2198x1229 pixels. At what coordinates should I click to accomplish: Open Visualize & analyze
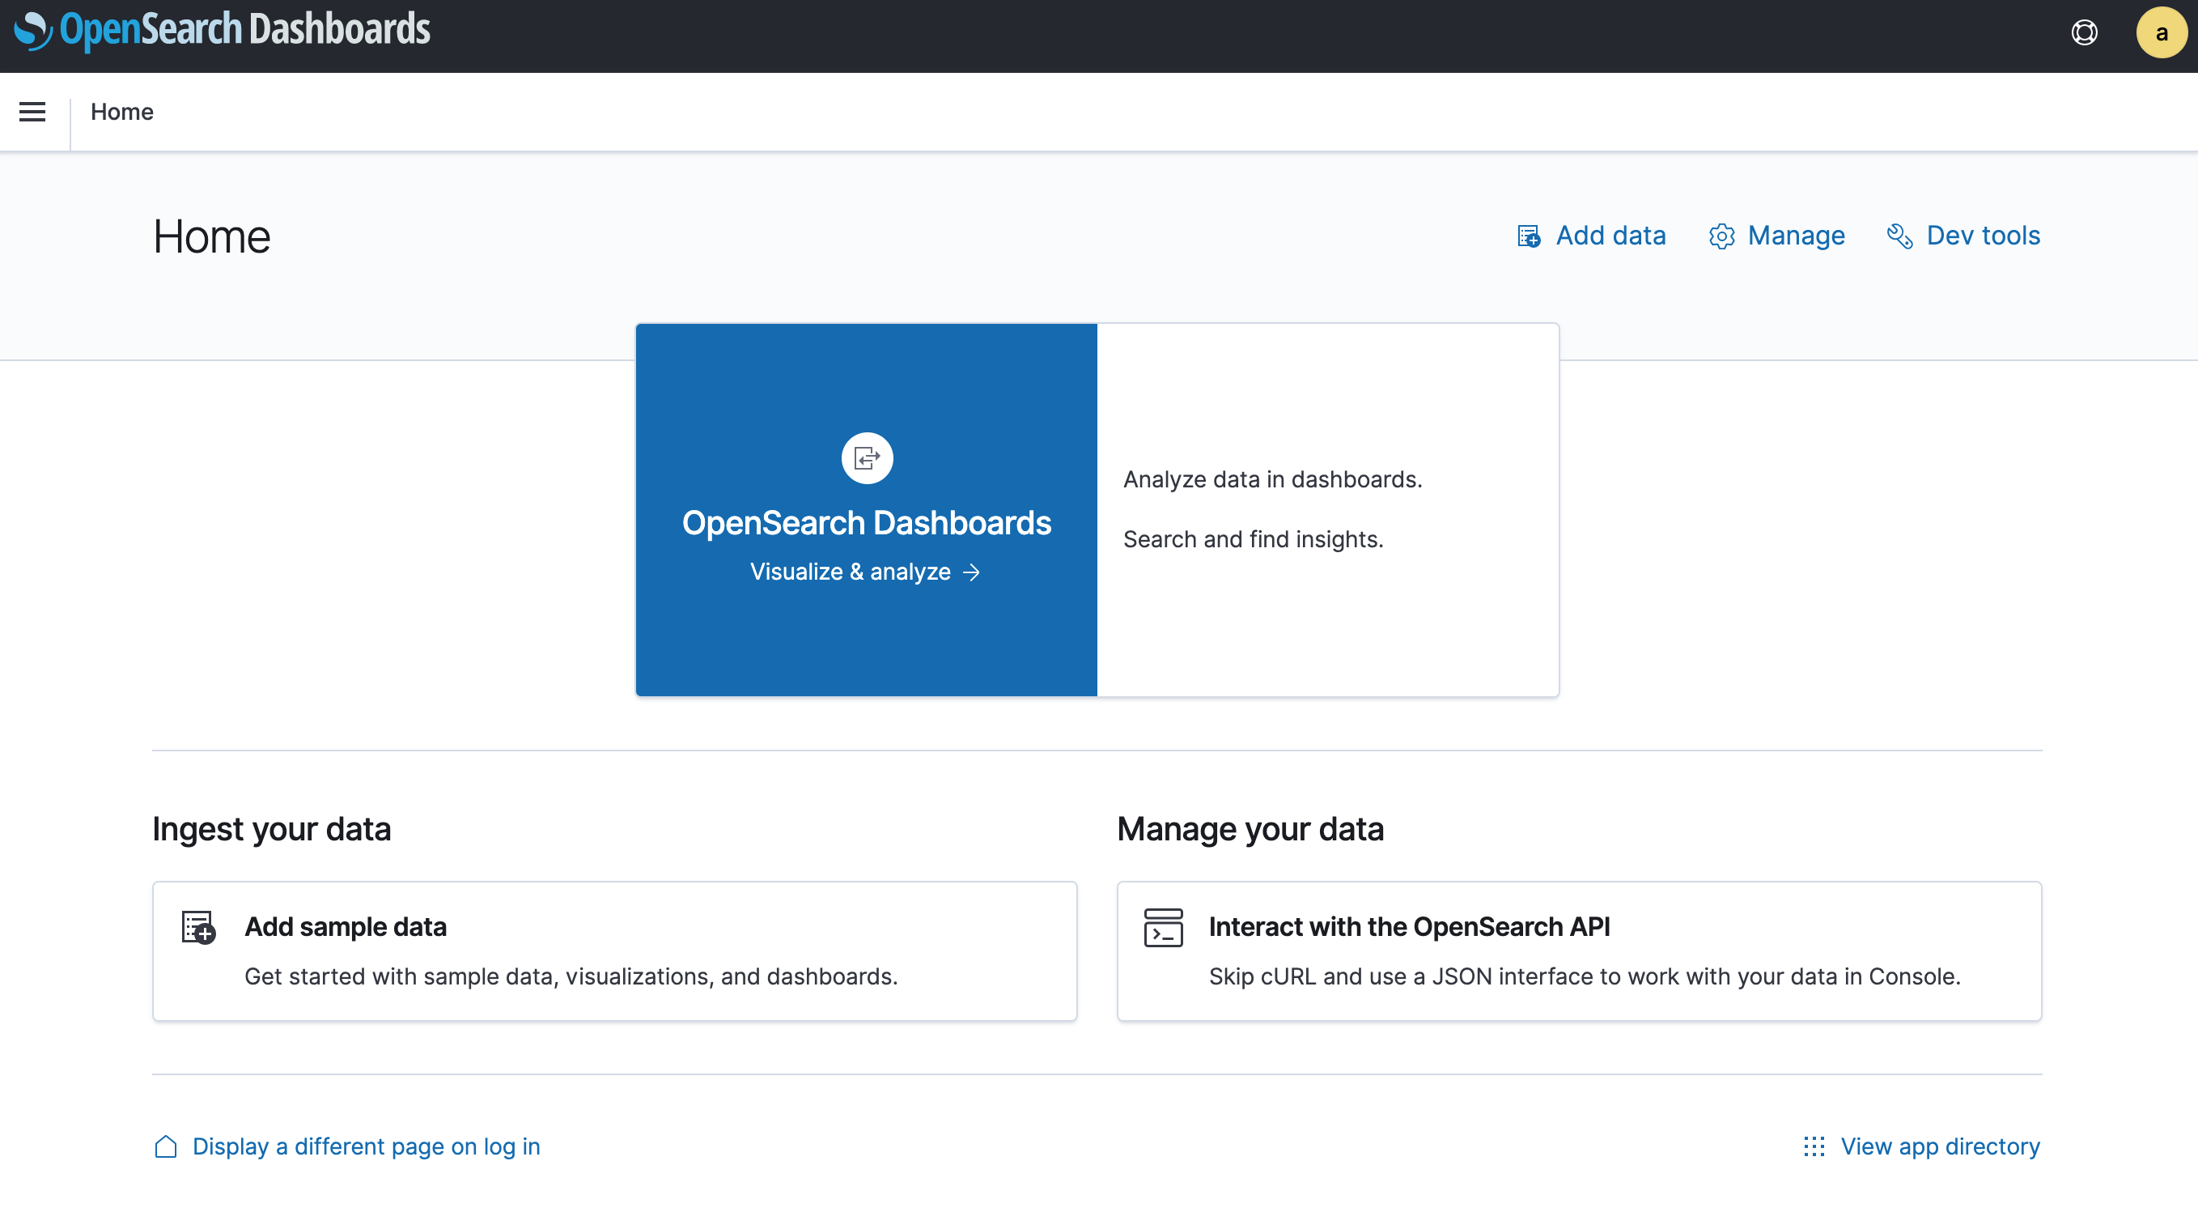click(x=851, y=572)
